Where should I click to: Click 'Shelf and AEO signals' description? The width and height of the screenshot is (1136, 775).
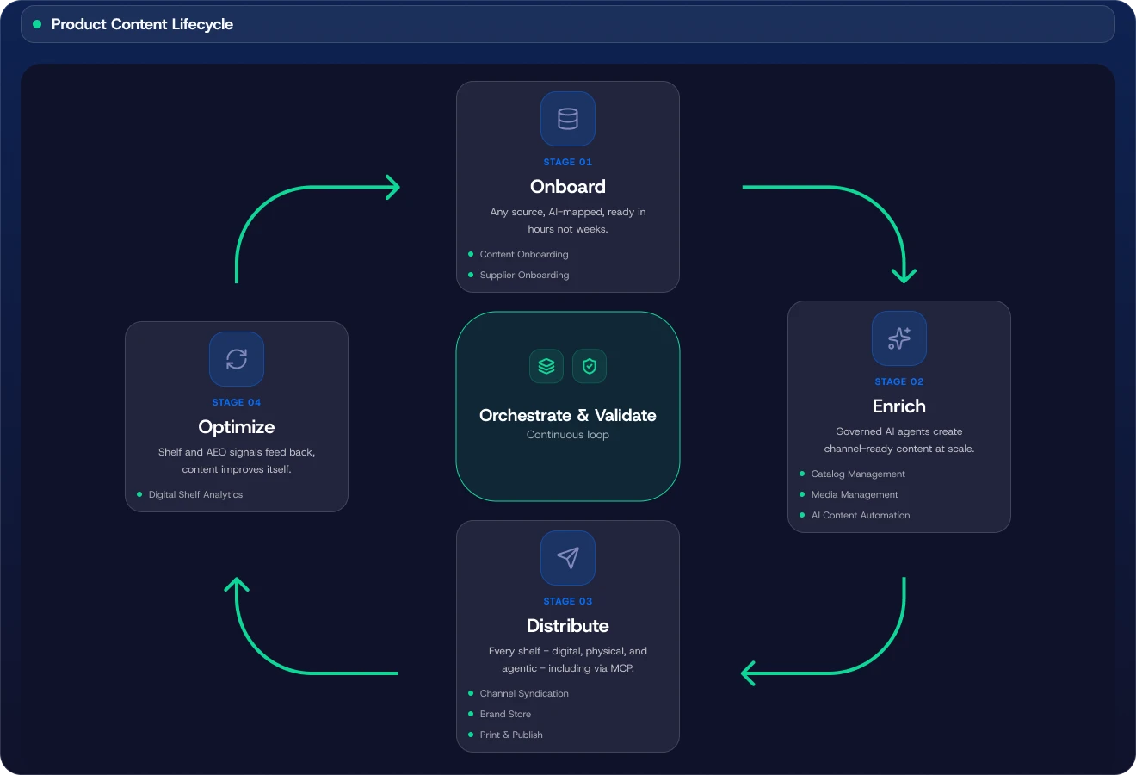coord(237,461)
